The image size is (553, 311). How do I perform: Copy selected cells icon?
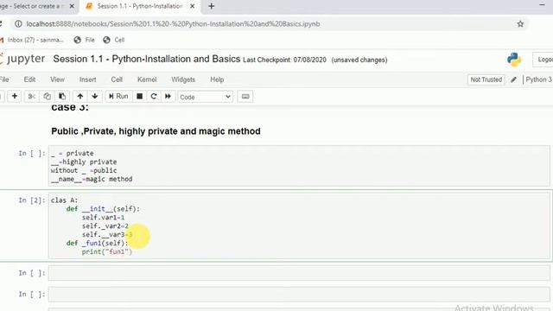(47, 96)
